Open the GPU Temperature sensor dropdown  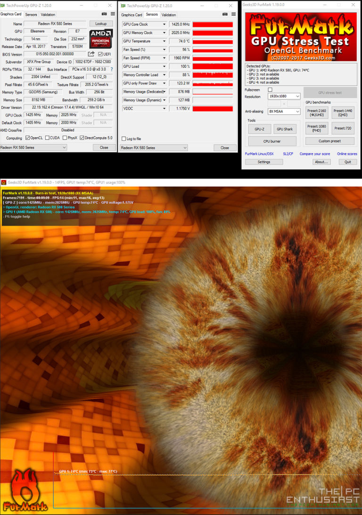(x=164, y=41)
